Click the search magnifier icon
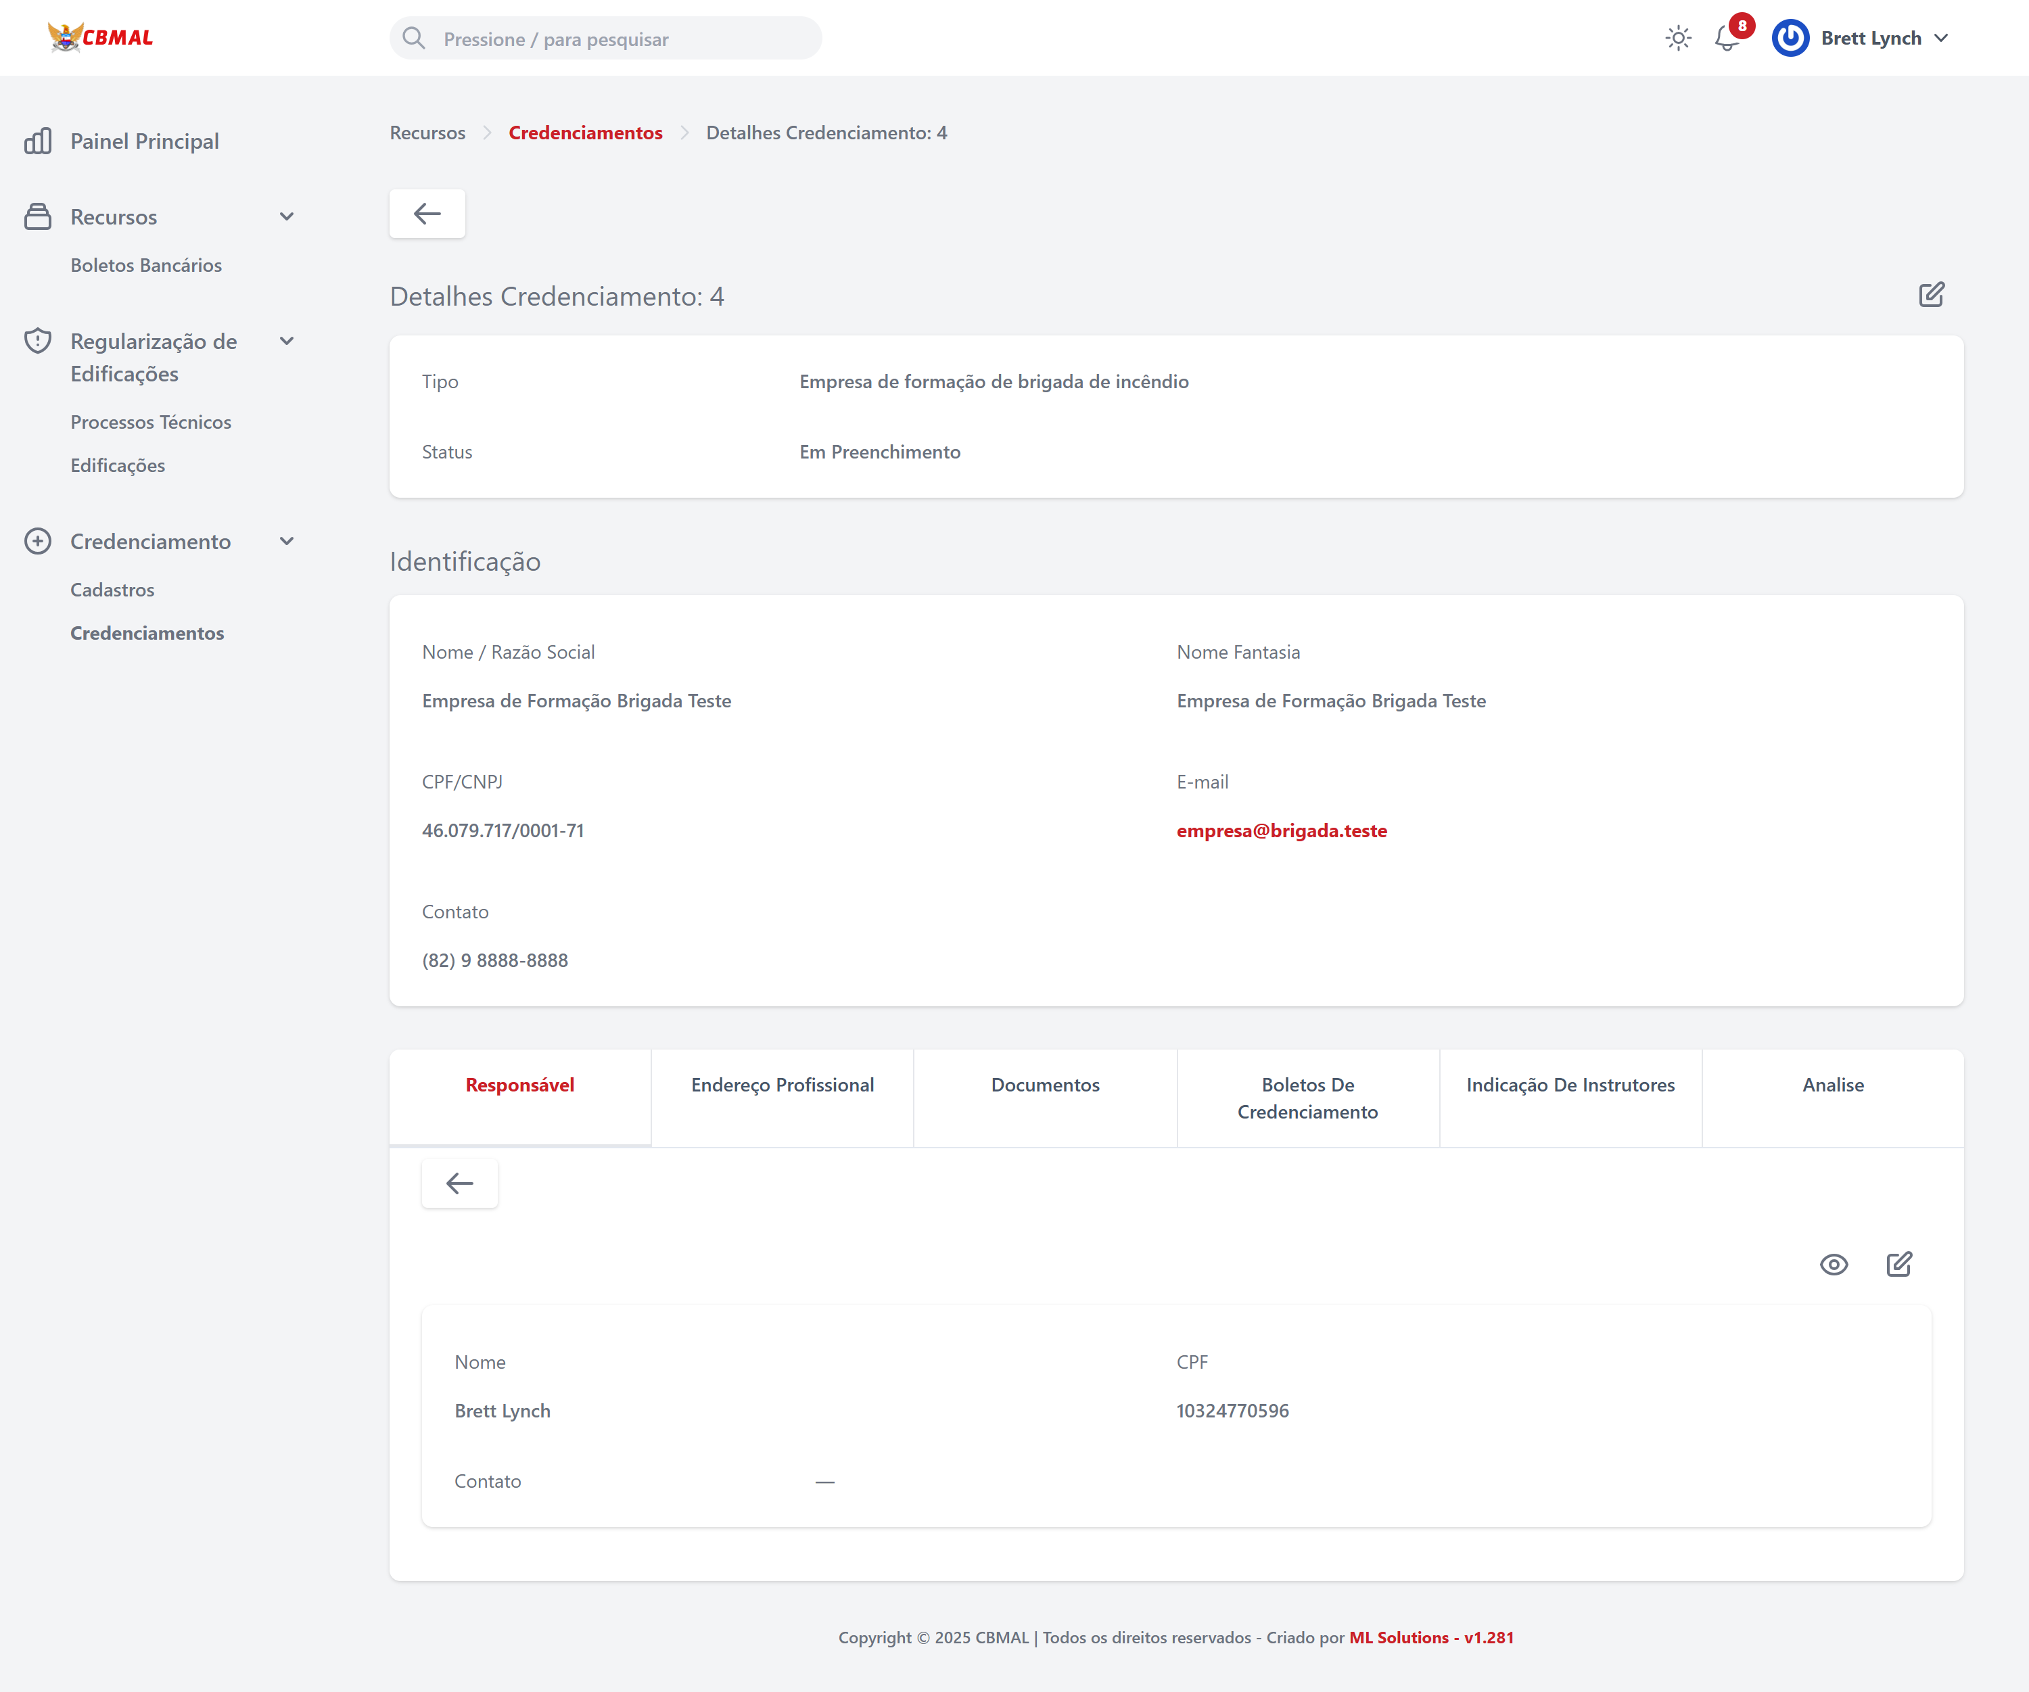The height and width of the screenshot is (1692, 2029). pos(413,39)
